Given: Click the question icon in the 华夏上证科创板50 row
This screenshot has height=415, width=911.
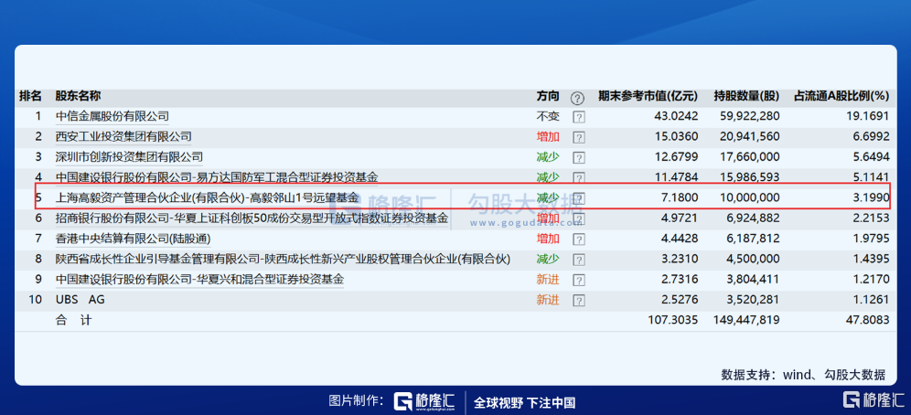Looking at the screenshot, I should pyautogui.click(x=579, y=218).
